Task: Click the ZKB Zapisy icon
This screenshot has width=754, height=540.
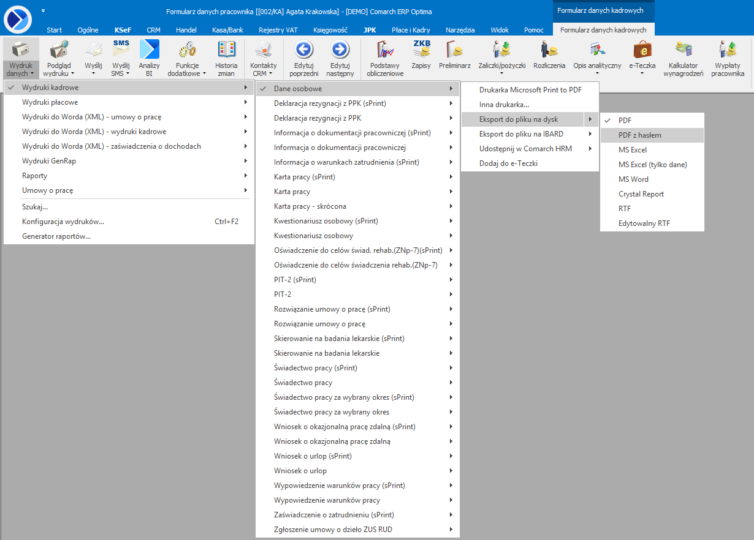Action: click(x=421, y=50)
